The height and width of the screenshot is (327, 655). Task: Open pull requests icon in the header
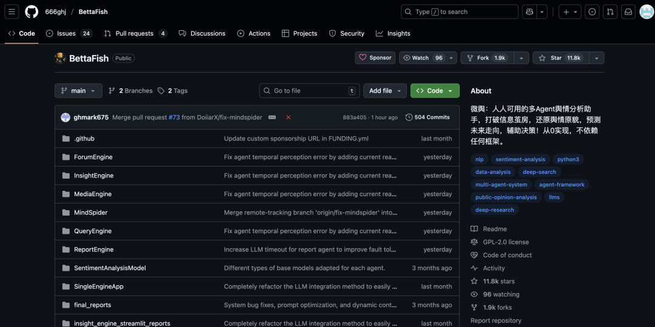pos(610,12)
